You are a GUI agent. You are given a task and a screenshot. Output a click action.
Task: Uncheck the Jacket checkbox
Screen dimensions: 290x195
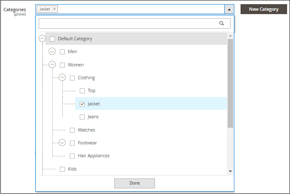click(82, 104)
